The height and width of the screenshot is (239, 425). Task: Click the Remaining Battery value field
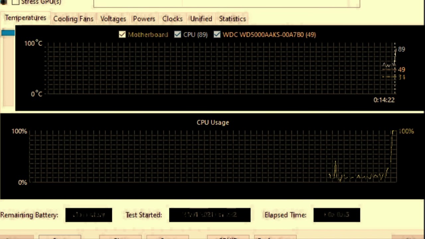pos(89,215)
